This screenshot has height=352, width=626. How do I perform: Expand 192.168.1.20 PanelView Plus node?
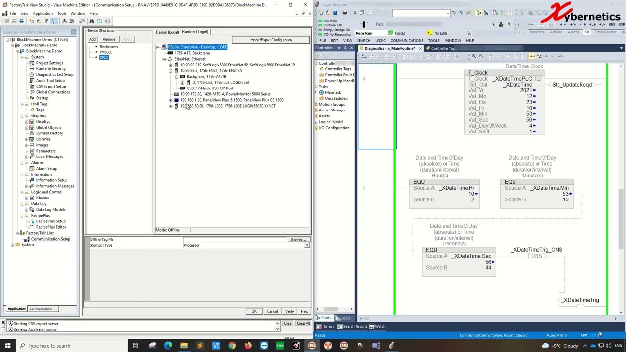pos(170,100)
